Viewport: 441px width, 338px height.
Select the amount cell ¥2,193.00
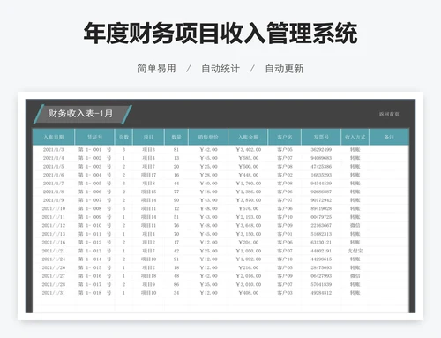coord(249,217)
